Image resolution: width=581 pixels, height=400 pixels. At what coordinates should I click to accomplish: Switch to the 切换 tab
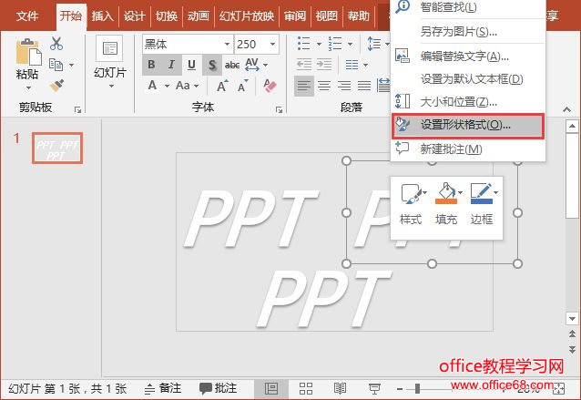coord(167,16)
